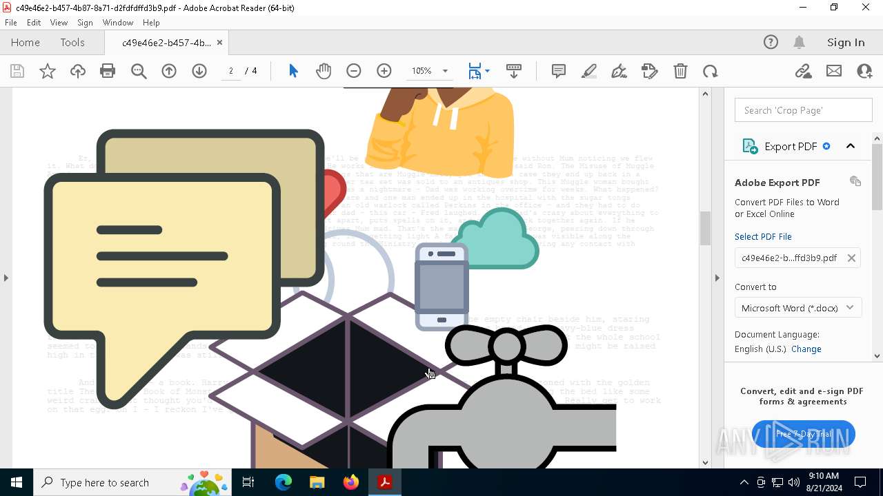Viewport: 883px width, 496px height.
Task: Click the share with others person icon
Action: point(864,71)
